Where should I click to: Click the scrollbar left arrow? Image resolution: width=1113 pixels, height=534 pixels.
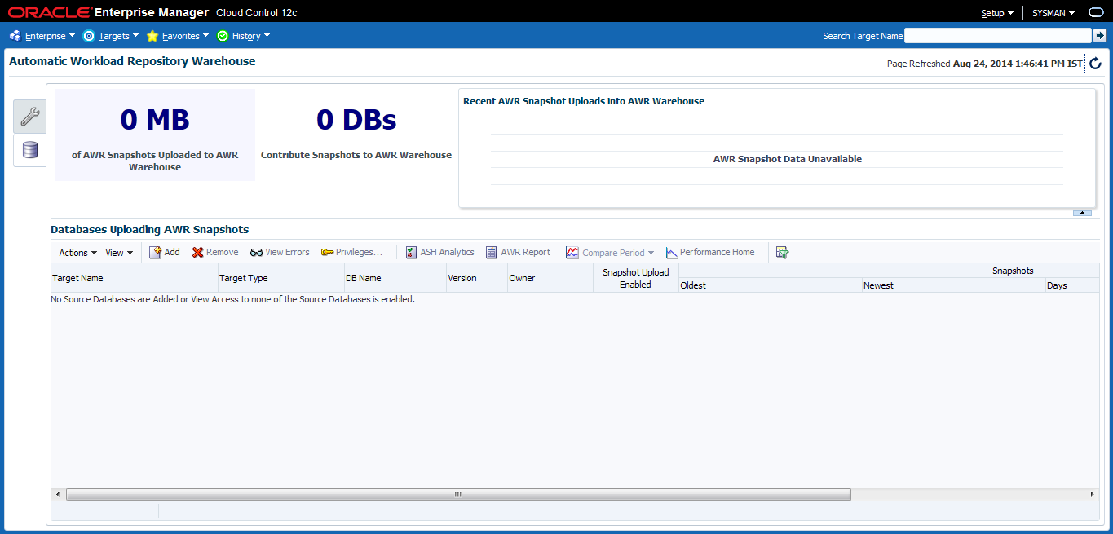(x=57, y=494)
